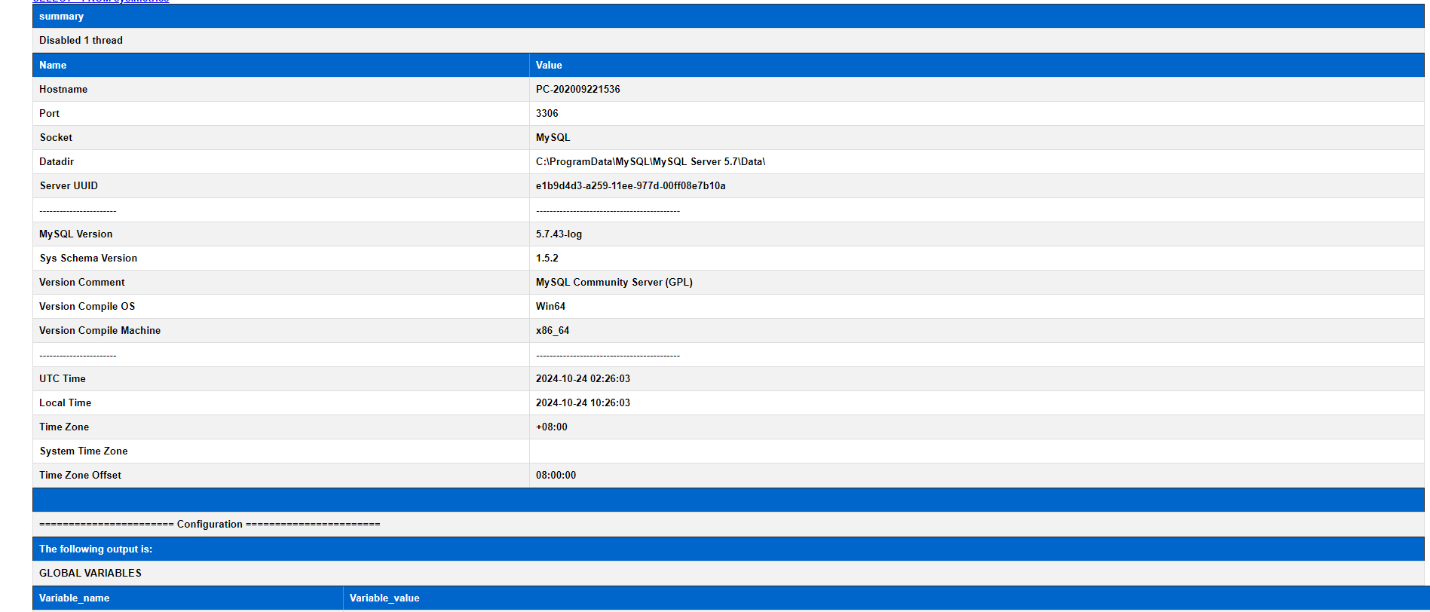The height and width of the screenshot is (612, 1430).
Task: Click the 'Value' column header
Action: (x=977, y=66)
